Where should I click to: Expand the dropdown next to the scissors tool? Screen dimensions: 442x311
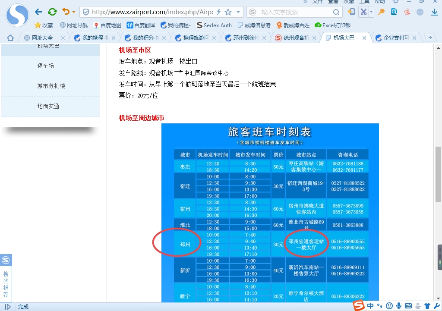point(371,12)
